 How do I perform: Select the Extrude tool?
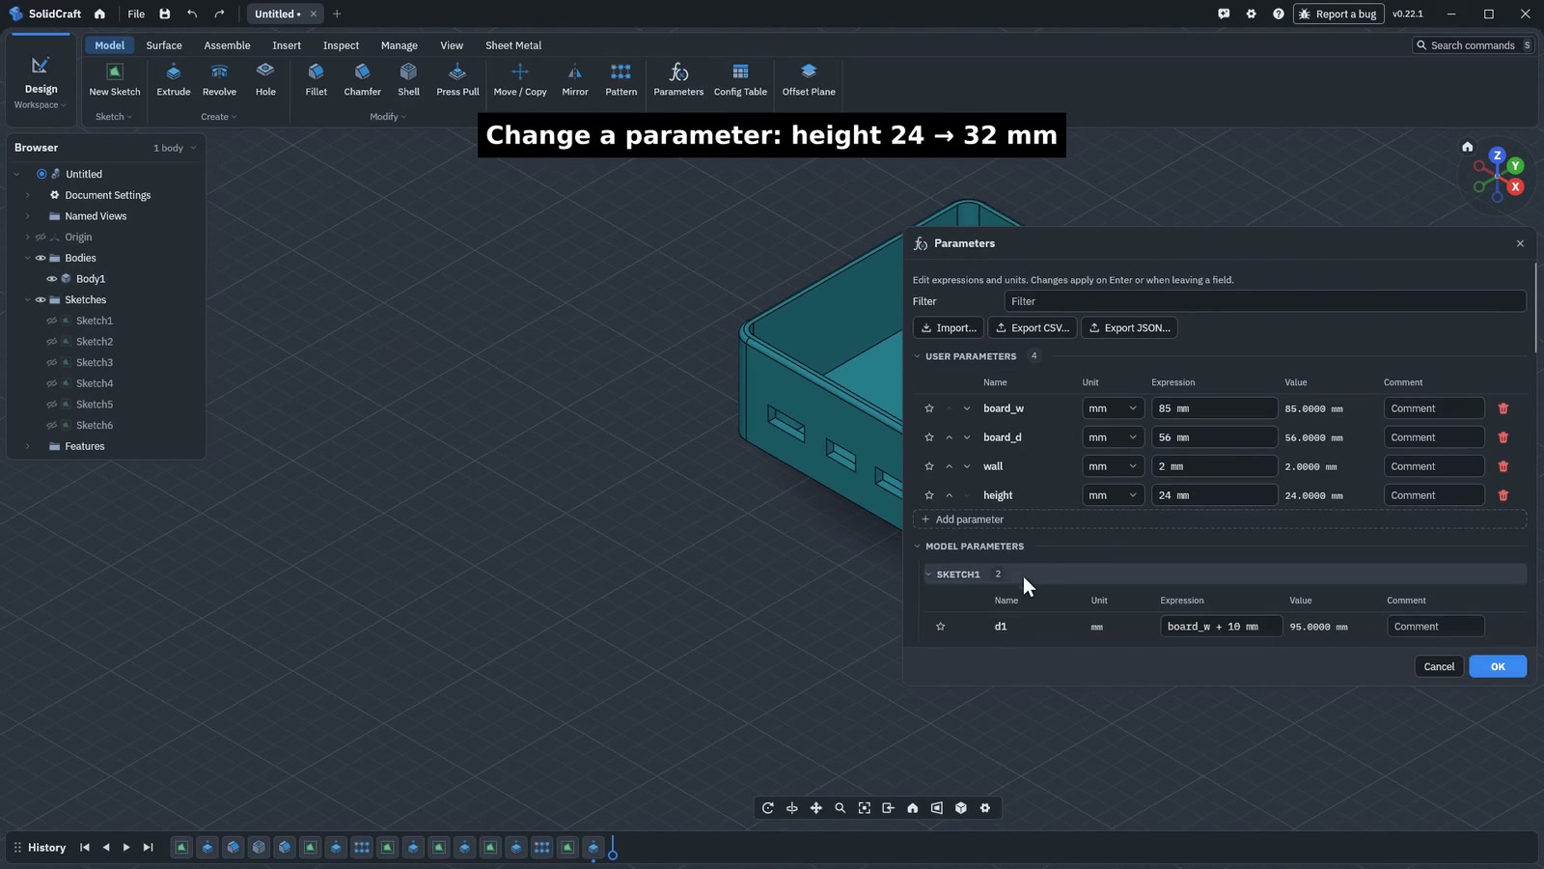pos(174,80)
